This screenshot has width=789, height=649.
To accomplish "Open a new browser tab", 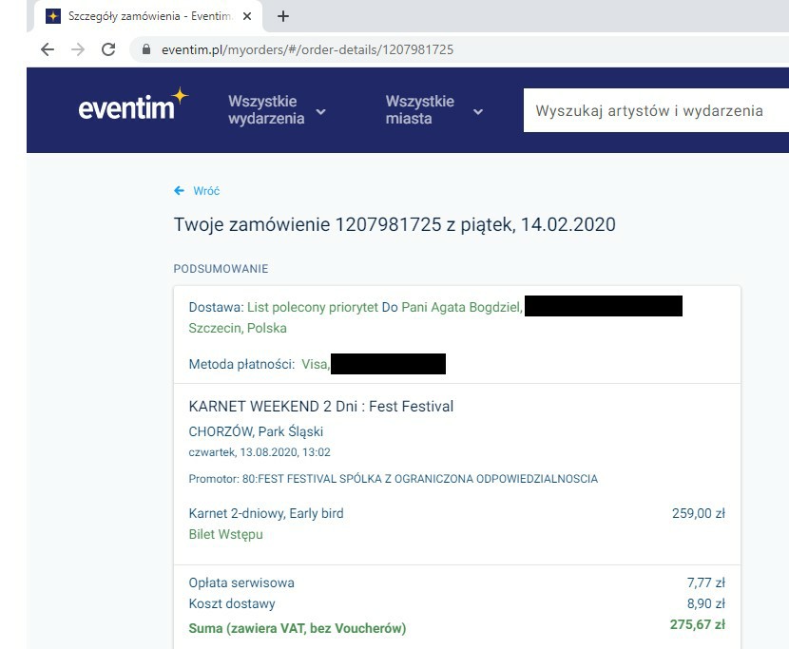I will pos(283,16).
